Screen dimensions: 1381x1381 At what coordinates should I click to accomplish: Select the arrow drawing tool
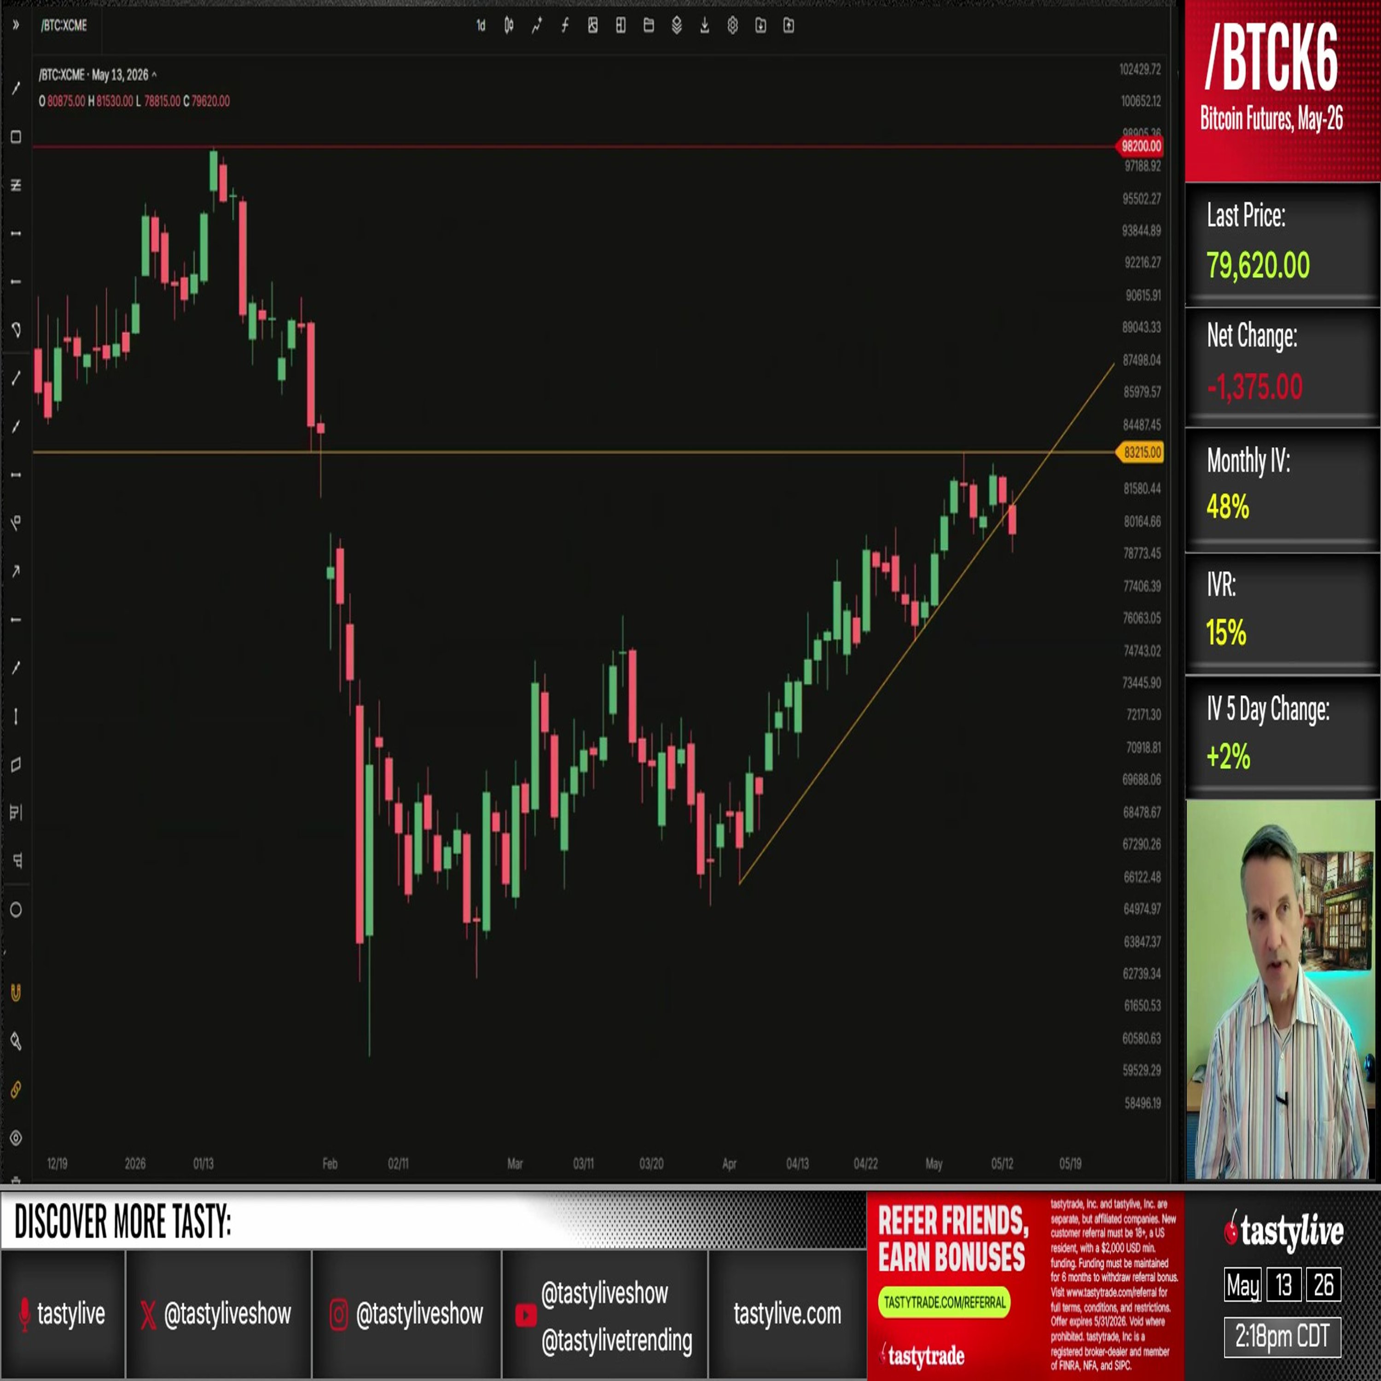click(16, 571)
